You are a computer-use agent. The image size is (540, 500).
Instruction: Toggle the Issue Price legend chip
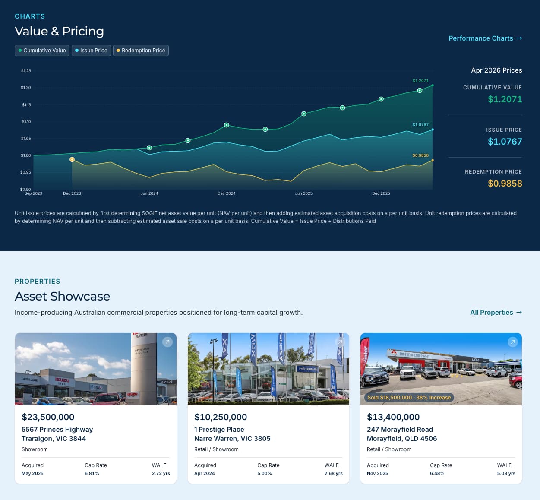pyautogui.click(x=91, y=51)
